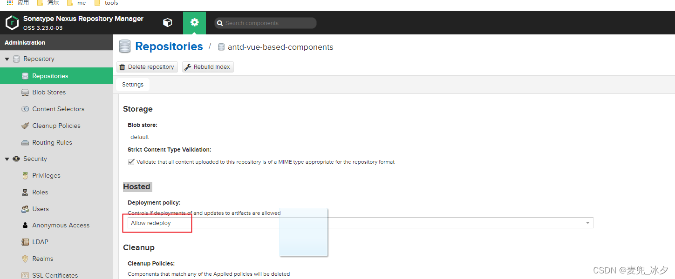
Task: Click the Sonatype Nexus logo icon
Action: tap(12, 22)
